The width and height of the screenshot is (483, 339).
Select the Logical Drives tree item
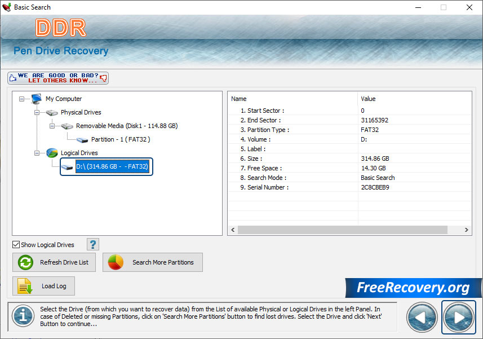pyautogui.click(x=79, y=153)
